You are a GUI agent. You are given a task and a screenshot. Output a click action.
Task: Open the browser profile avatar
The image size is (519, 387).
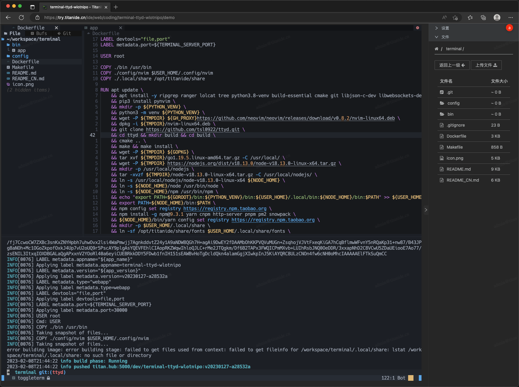pos(497,18)
